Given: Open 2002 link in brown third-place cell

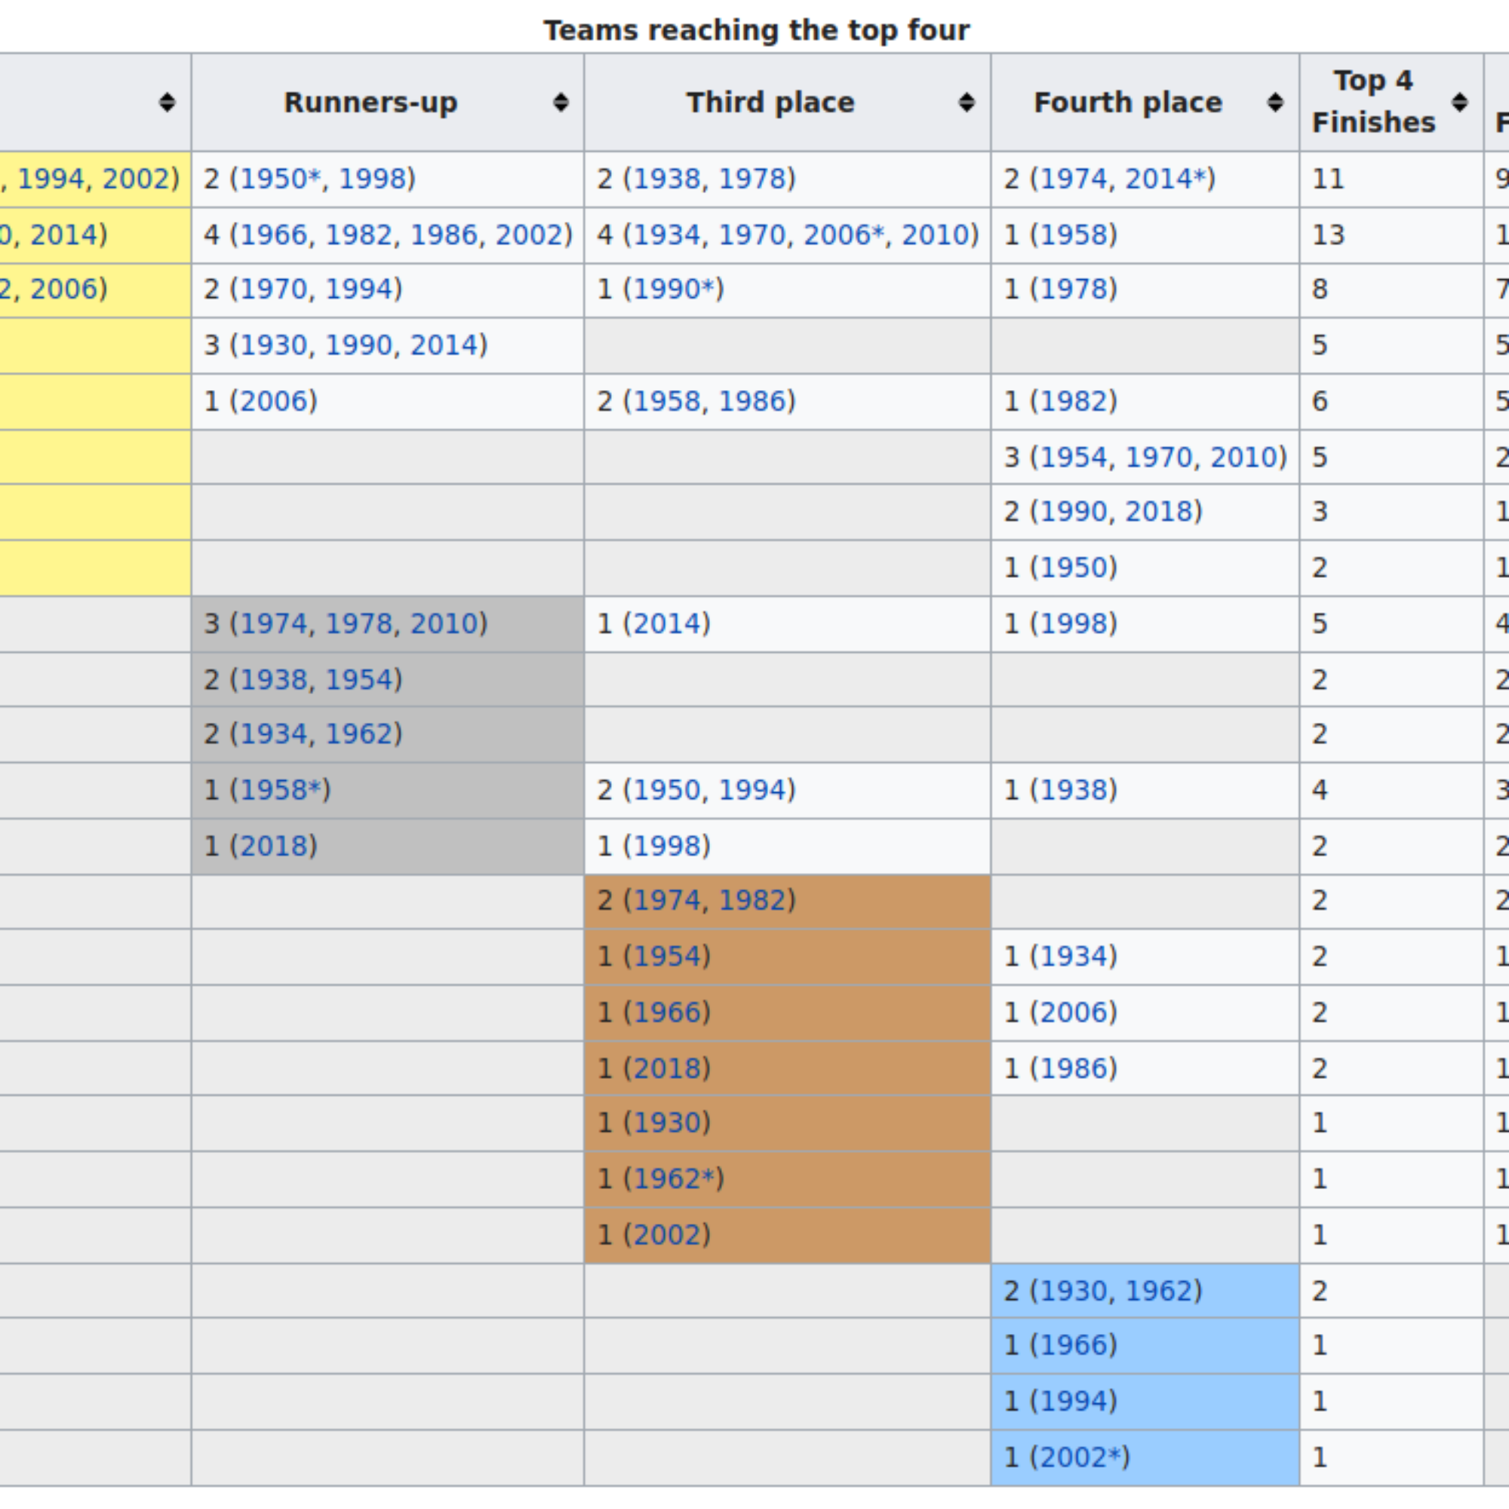Looking at the screenshot, I should coord(668,1235).
